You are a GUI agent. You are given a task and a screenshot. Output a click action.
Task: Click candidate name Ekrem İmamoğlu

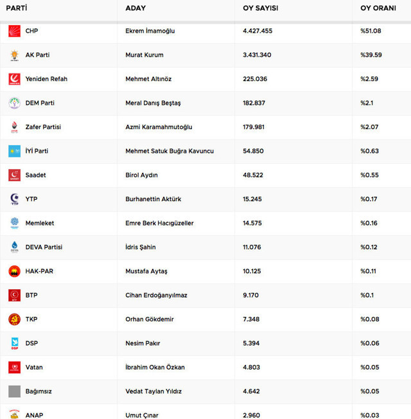[x=150, y=31]
